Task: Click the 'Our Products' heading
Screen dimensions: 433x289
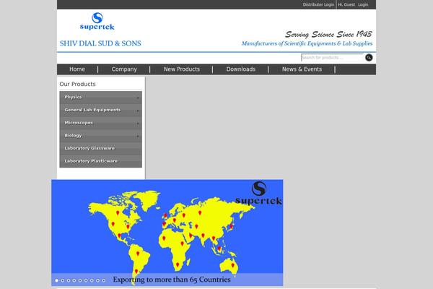Action: click(x=77, y=84)
